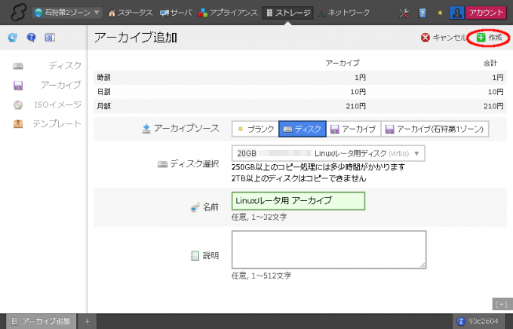
Task: Open the アカウント account menu
Action: pyautogui.click(x=487, y=13)
